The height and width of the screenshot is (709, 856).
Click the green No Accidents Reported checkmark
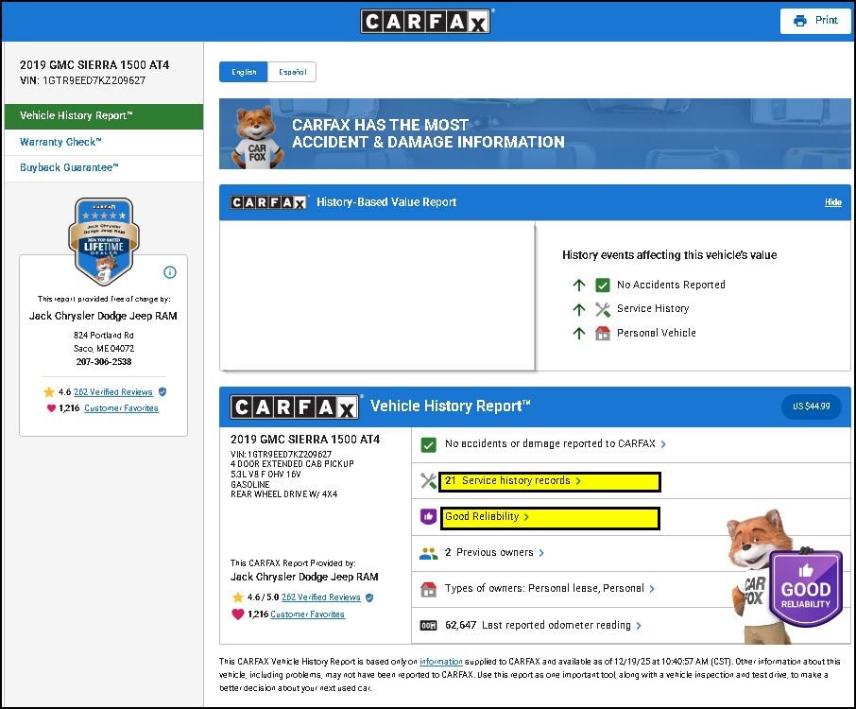click(x=603, y=285)
